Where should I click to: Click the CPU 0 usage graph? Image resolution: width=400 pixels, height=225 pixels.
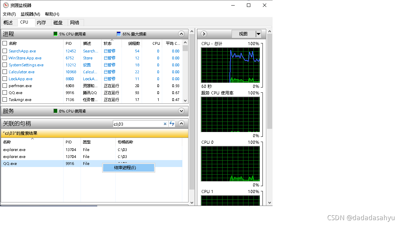click(x=230, y=164)
